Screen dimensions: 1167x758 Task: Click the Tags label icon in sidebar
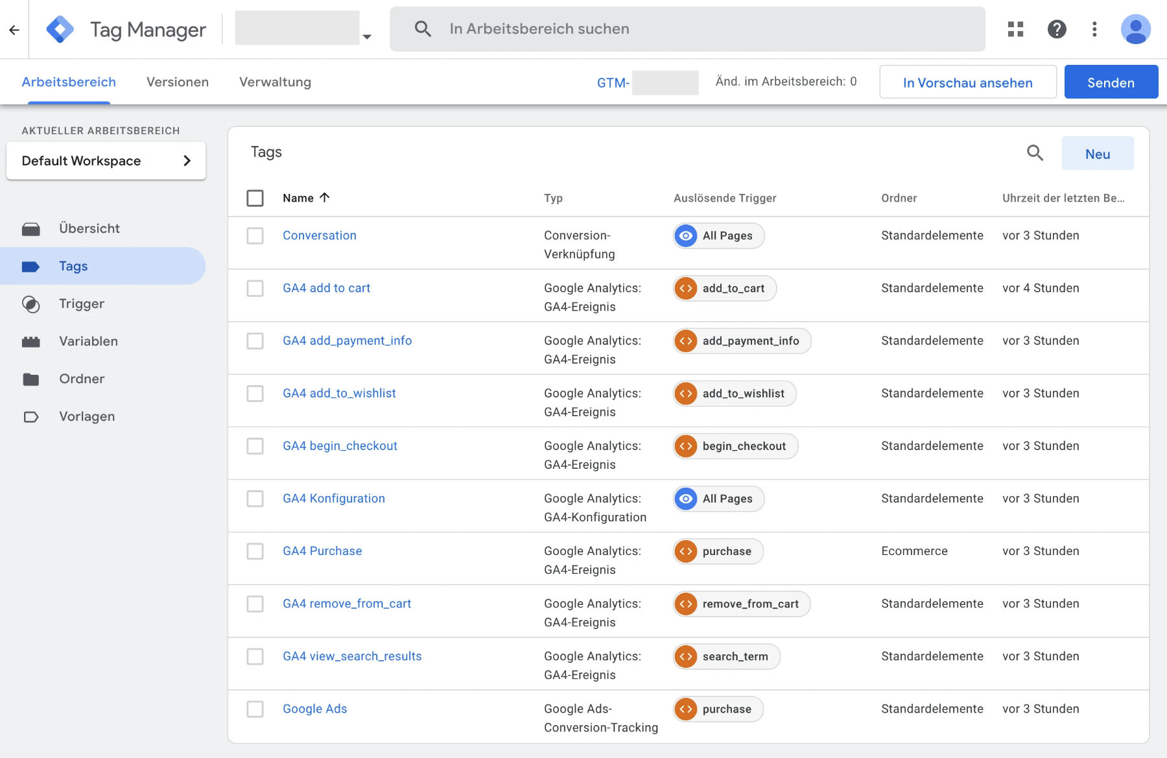(x=31, y=266)
